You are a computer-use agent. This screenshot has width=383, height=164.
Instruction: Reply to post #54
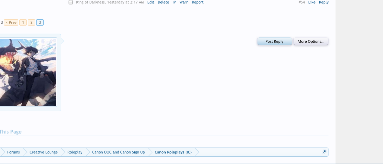coord(324,2)
